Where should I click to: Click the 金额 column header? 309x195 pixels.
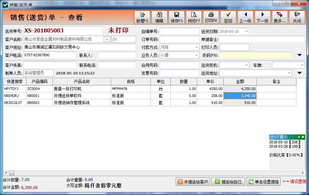coord(240,82)
